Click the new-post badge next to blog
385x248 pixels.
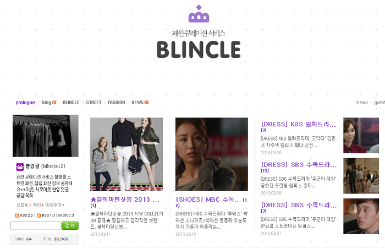tap(54, 103)
